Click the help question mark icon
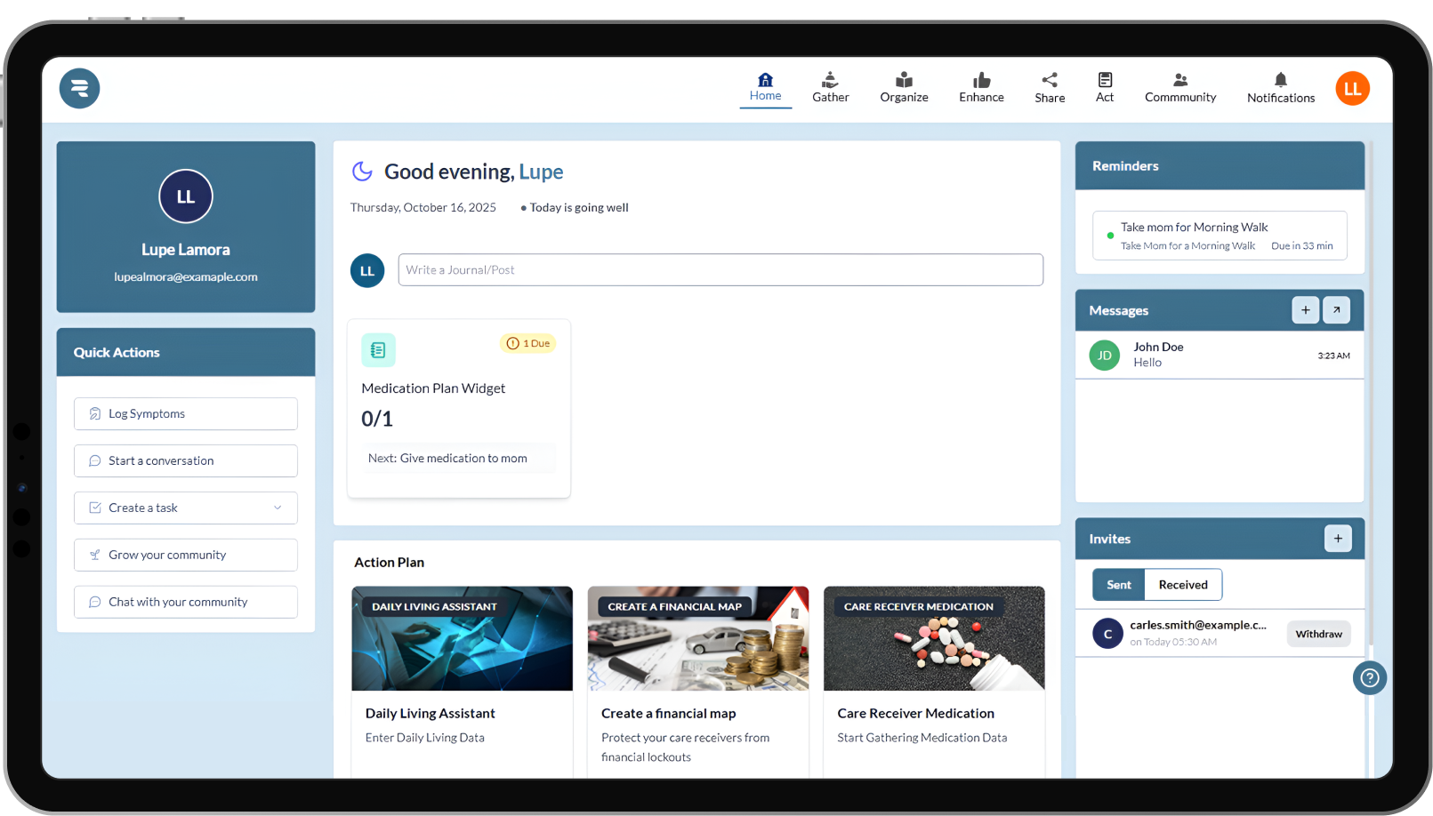 1369,677
